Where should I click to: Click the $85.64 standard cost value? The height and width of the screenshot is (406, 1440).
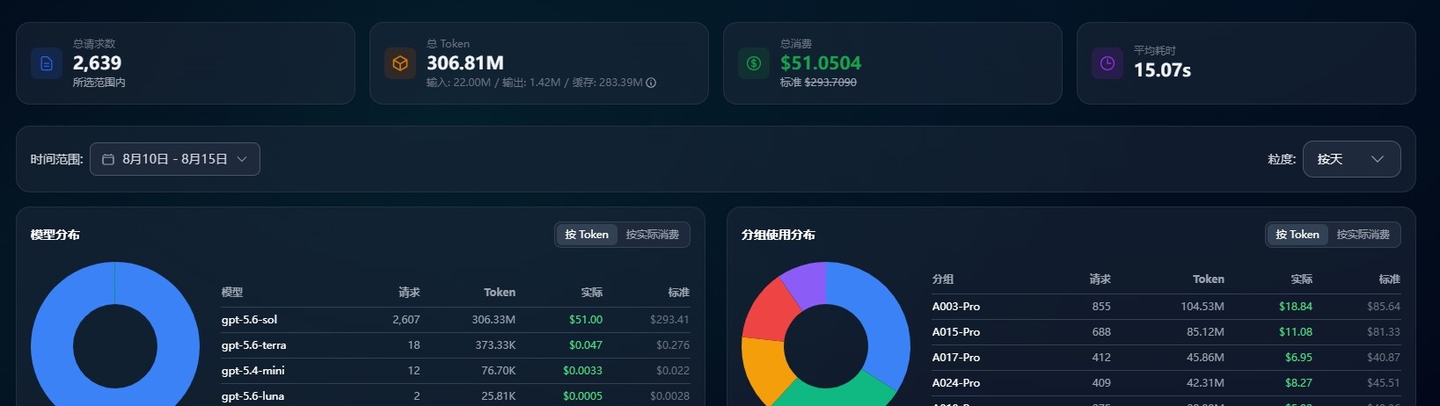(1384, 307)
